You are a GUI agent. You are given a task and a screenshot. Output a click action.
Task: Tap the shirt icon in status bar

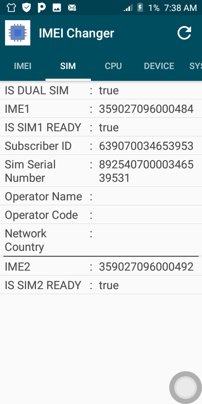(x=11, y=8)
